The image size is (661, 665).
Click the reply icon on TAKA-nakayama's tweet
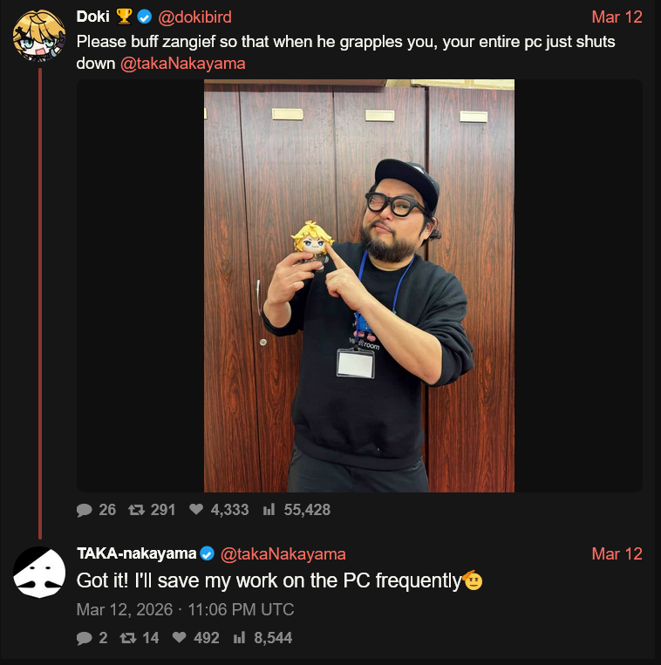85,638
